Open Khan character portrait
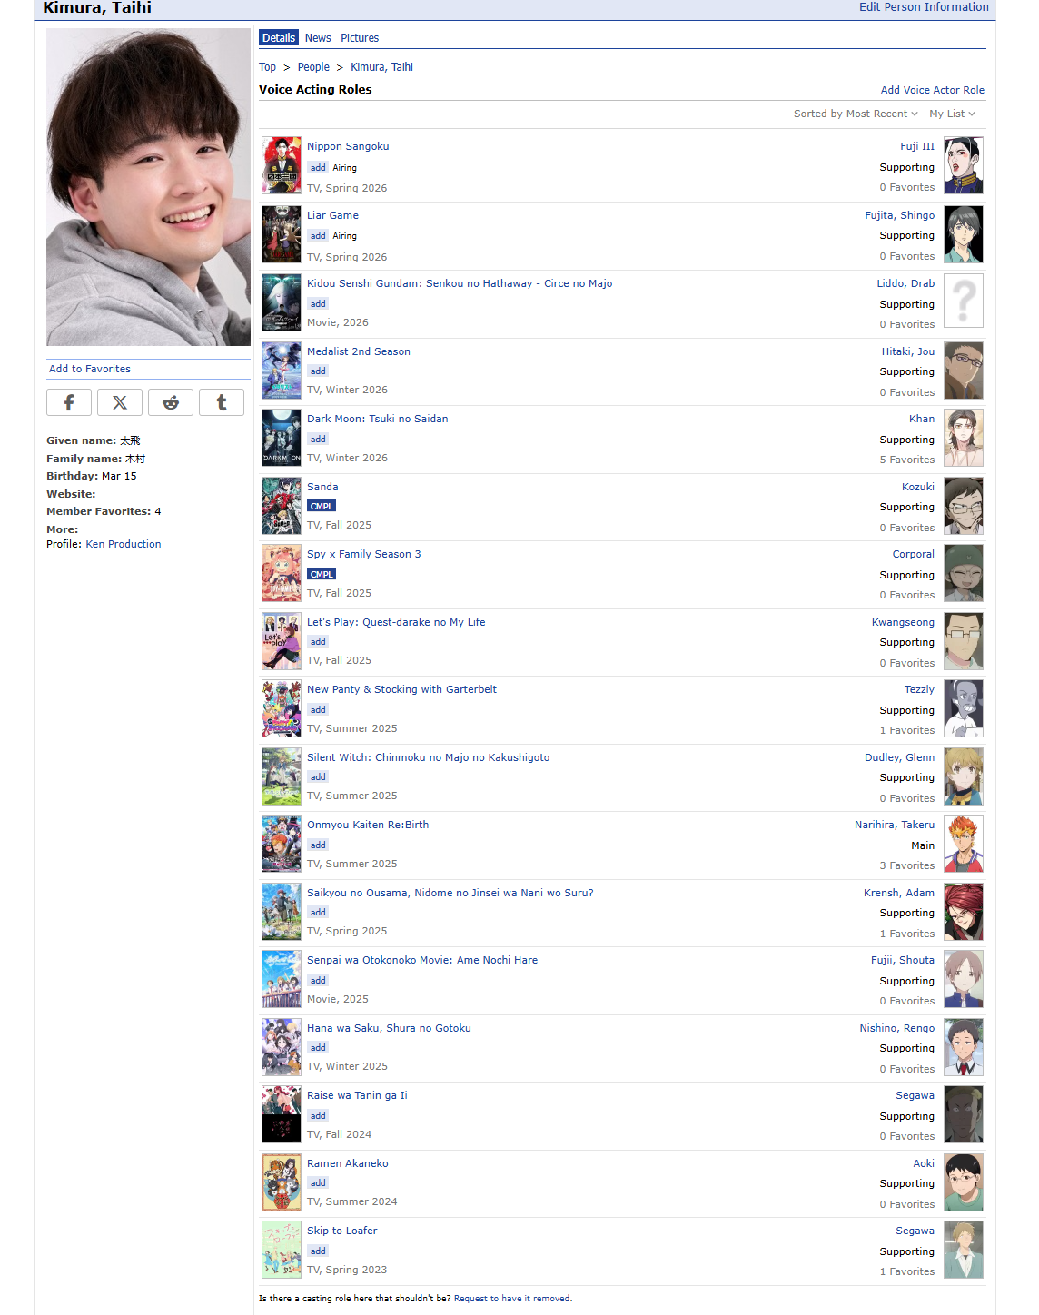1039x1315 pixels. (964, 438)
